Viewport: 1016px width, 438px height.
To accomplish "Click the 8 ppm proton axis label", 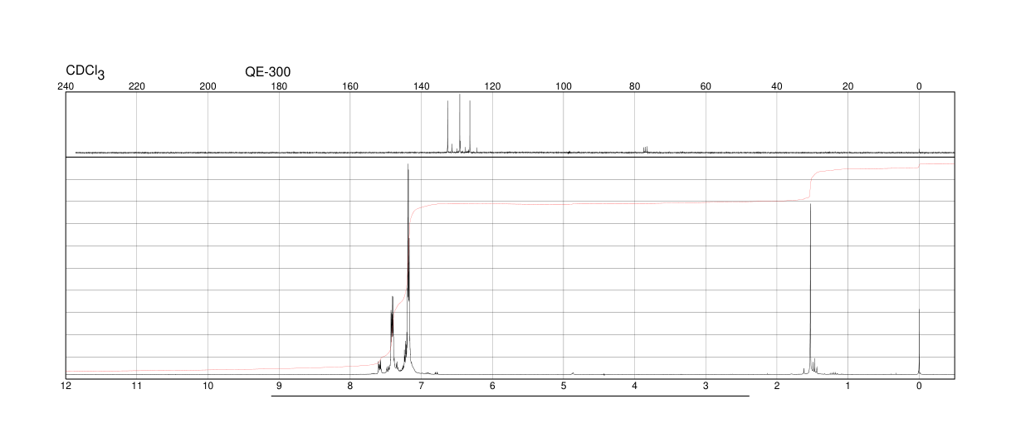I will point(350,386).
